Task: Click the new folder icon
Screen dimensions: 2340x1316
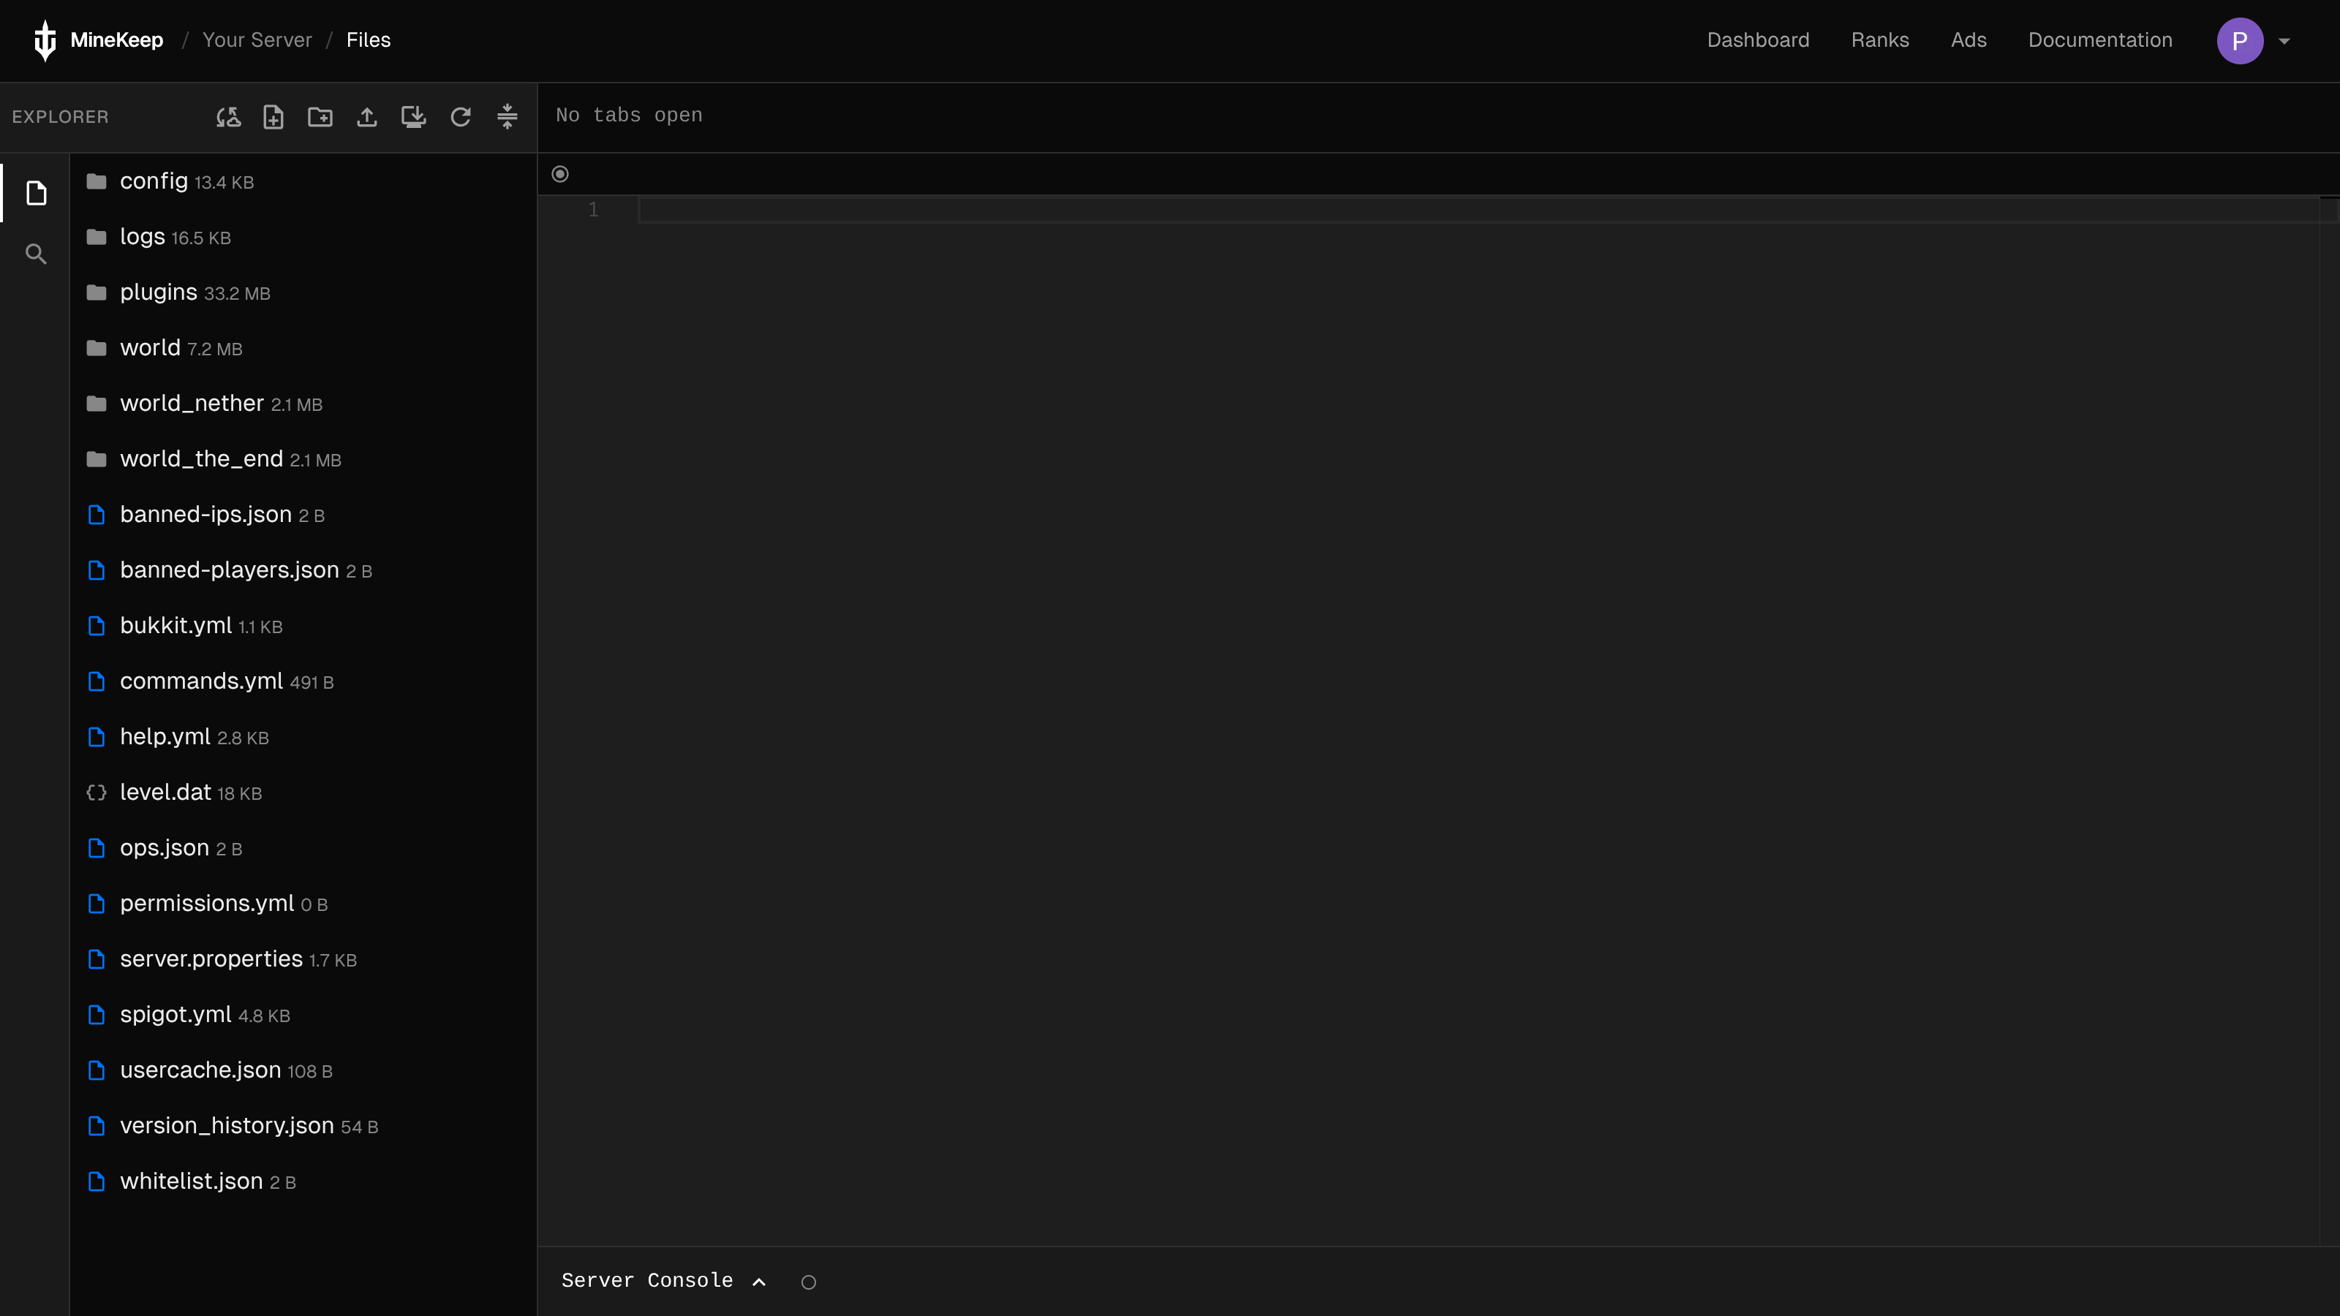Action: point(320,117)
